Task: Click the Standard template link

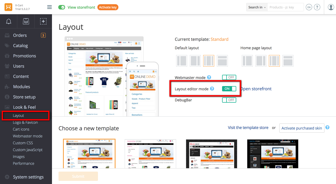Action: coord(219,39)
